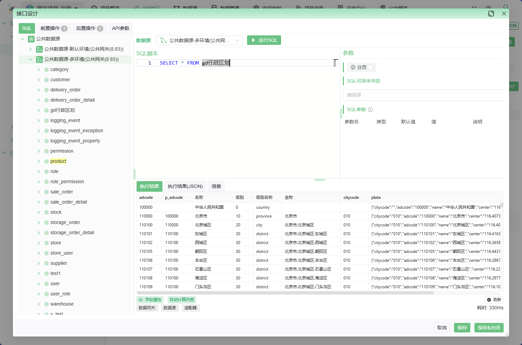
Task: Collapse the 多环境 datasource tree node
Action: click(31, 59)
